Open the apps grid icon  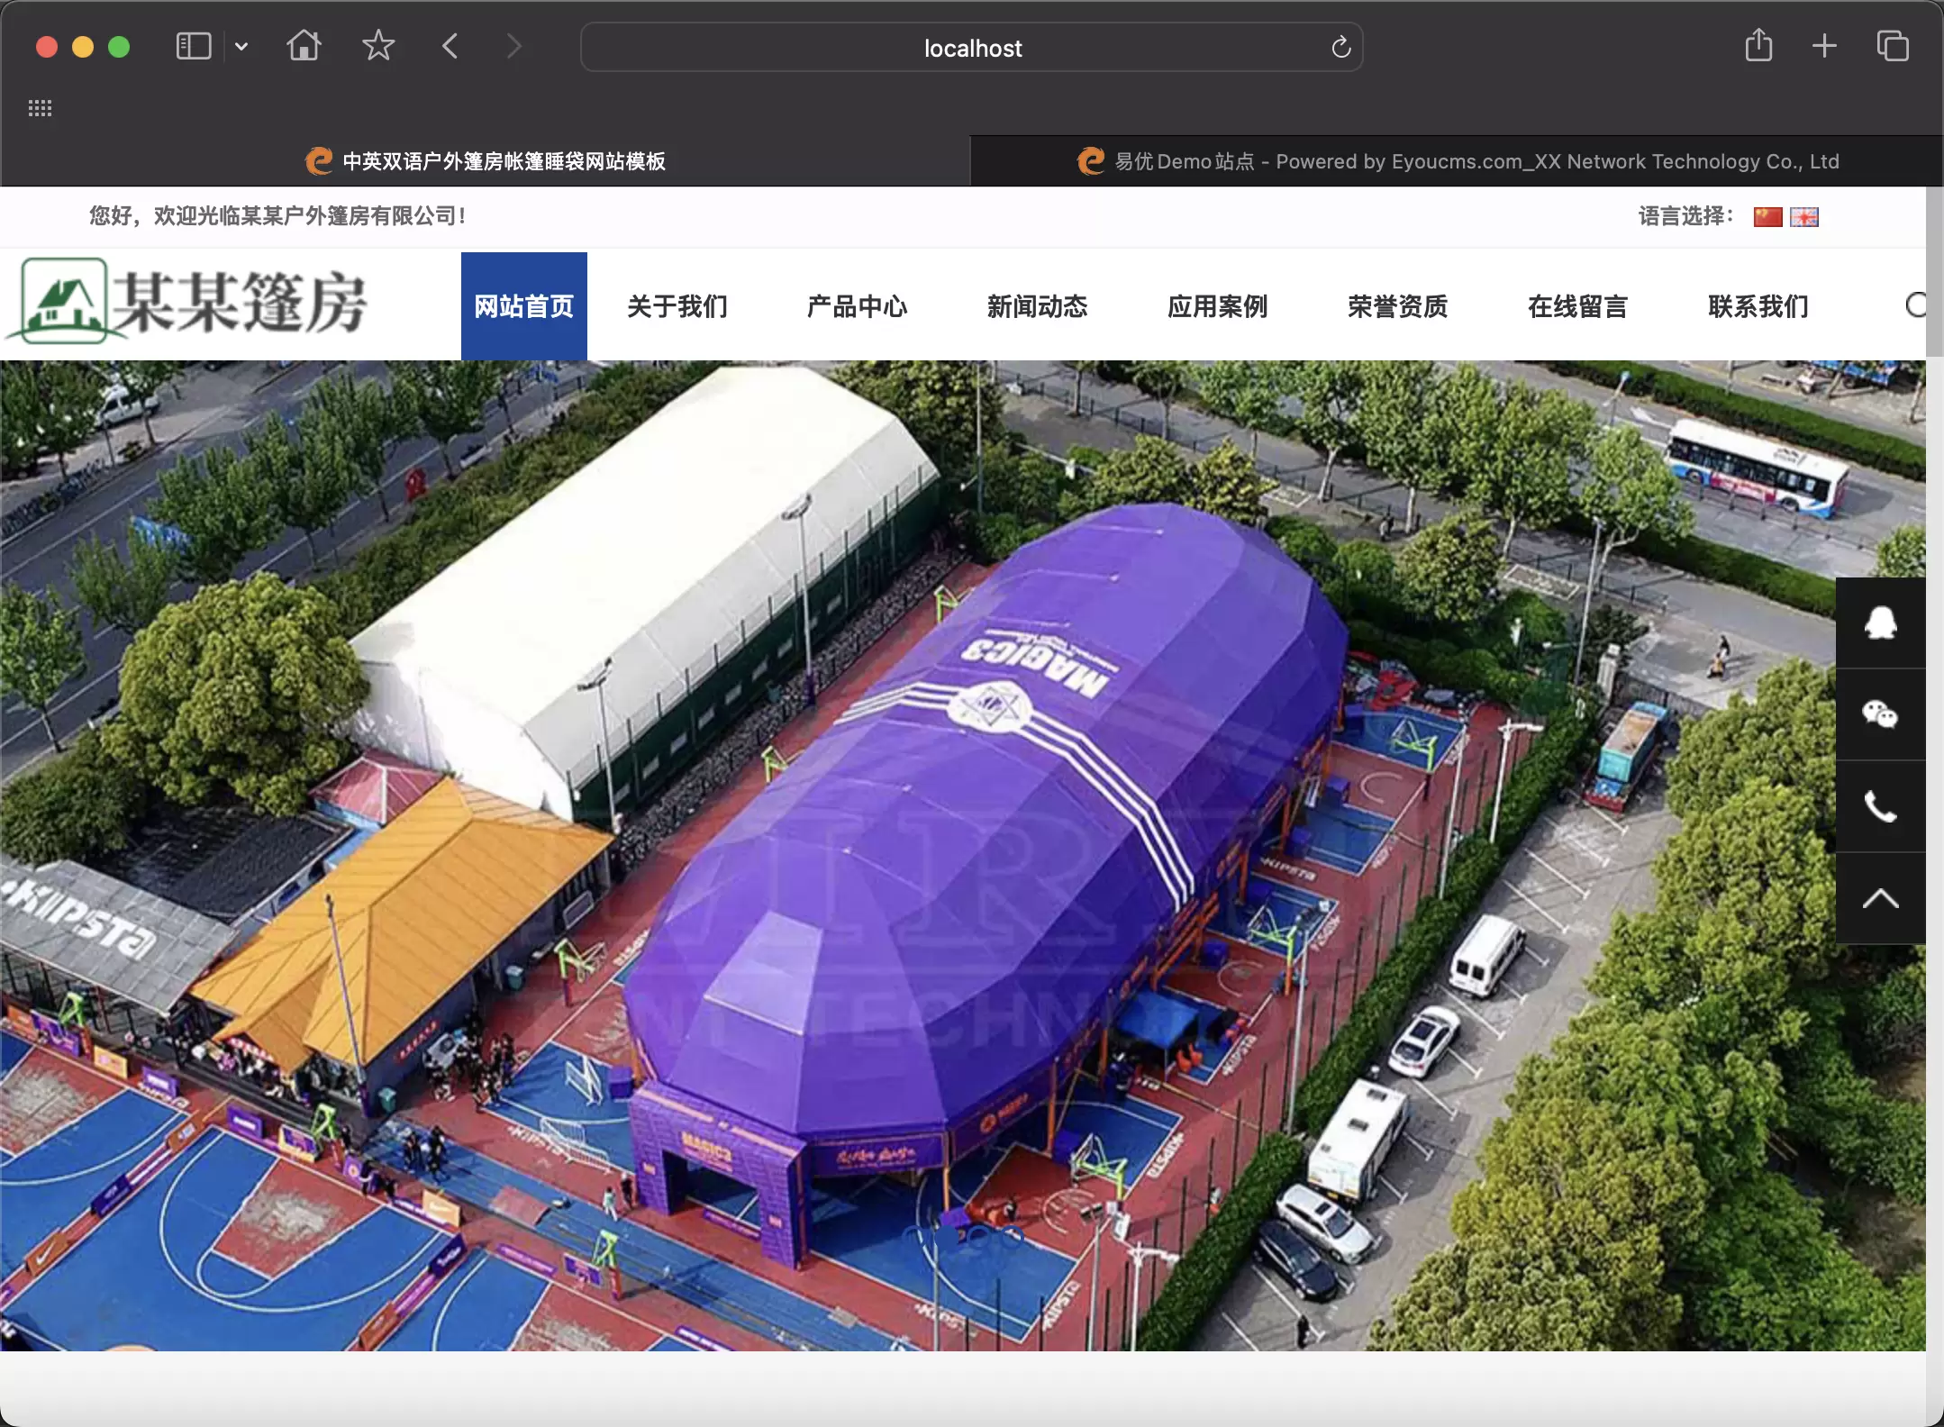40,108
